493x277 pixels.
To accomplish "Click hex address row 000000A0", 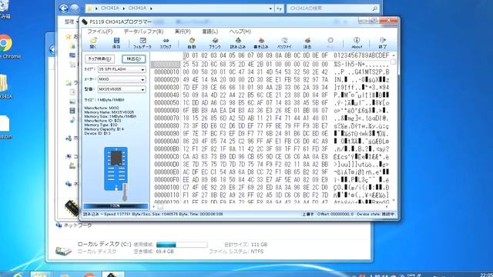I will [166, 142].
